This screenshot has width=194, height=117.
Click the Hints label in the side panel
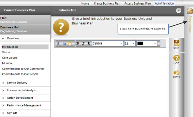[x=176, y=77]
